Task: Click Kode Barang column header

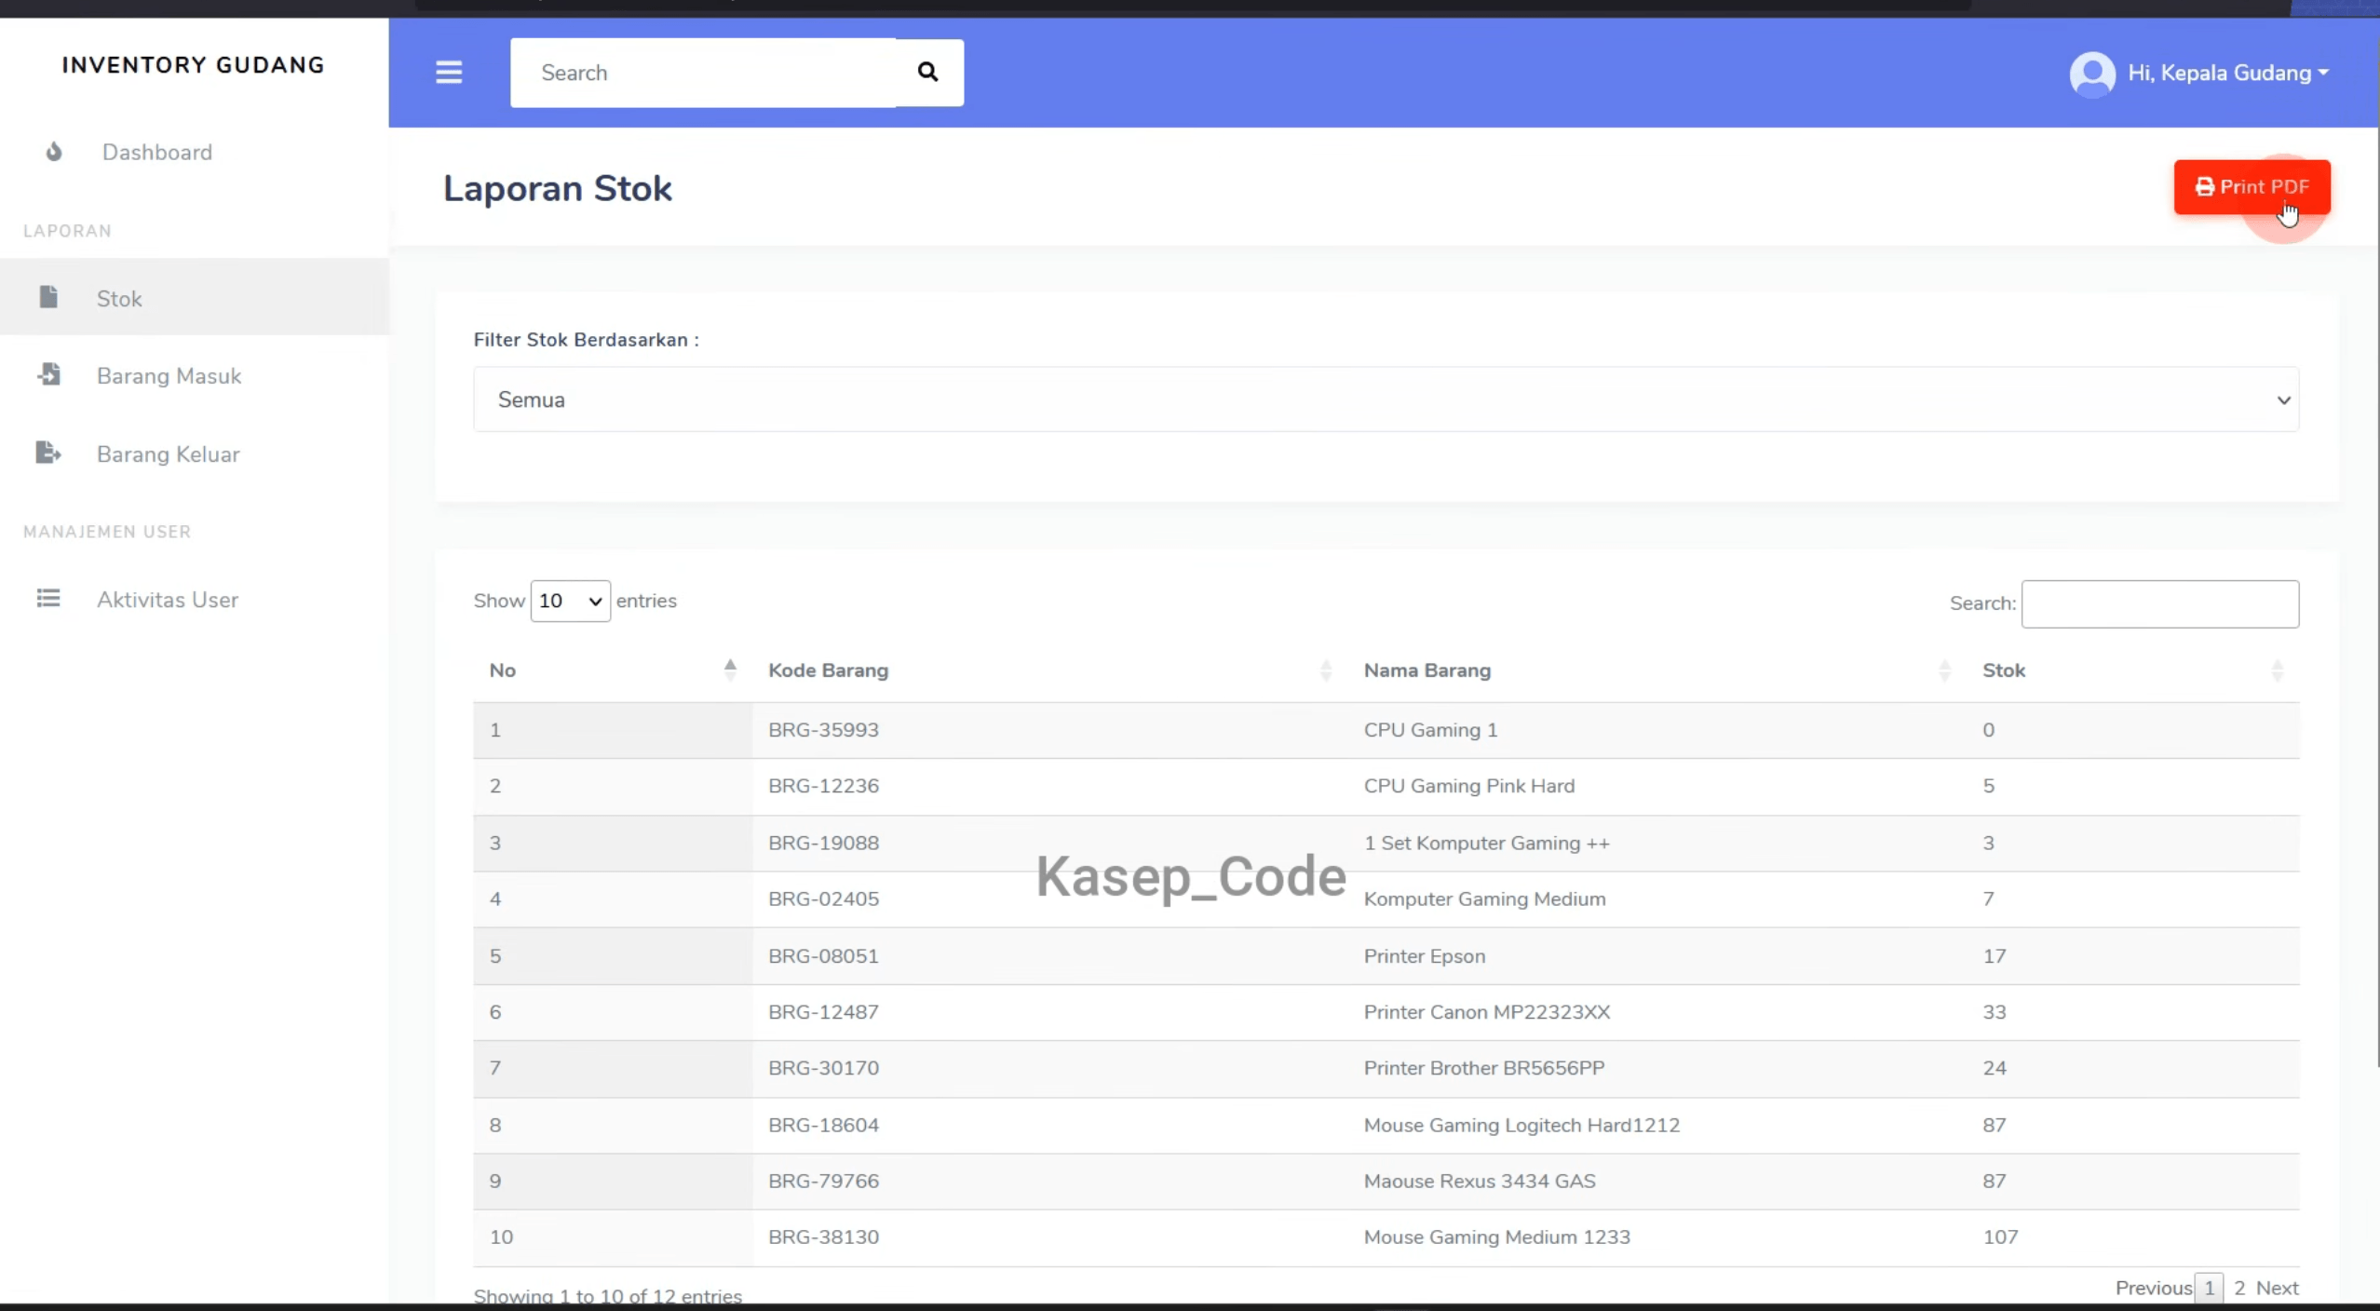Action: tap(828, 670)
